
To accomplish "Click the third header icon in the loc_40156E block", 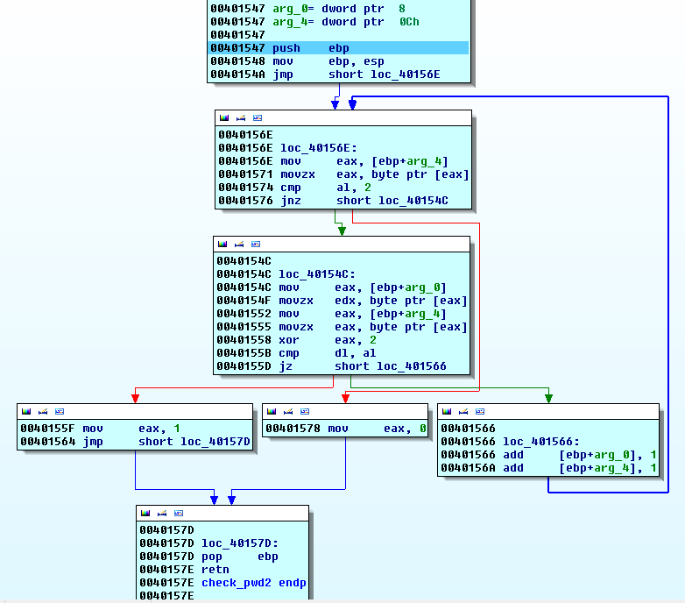I will pos(258,118).
